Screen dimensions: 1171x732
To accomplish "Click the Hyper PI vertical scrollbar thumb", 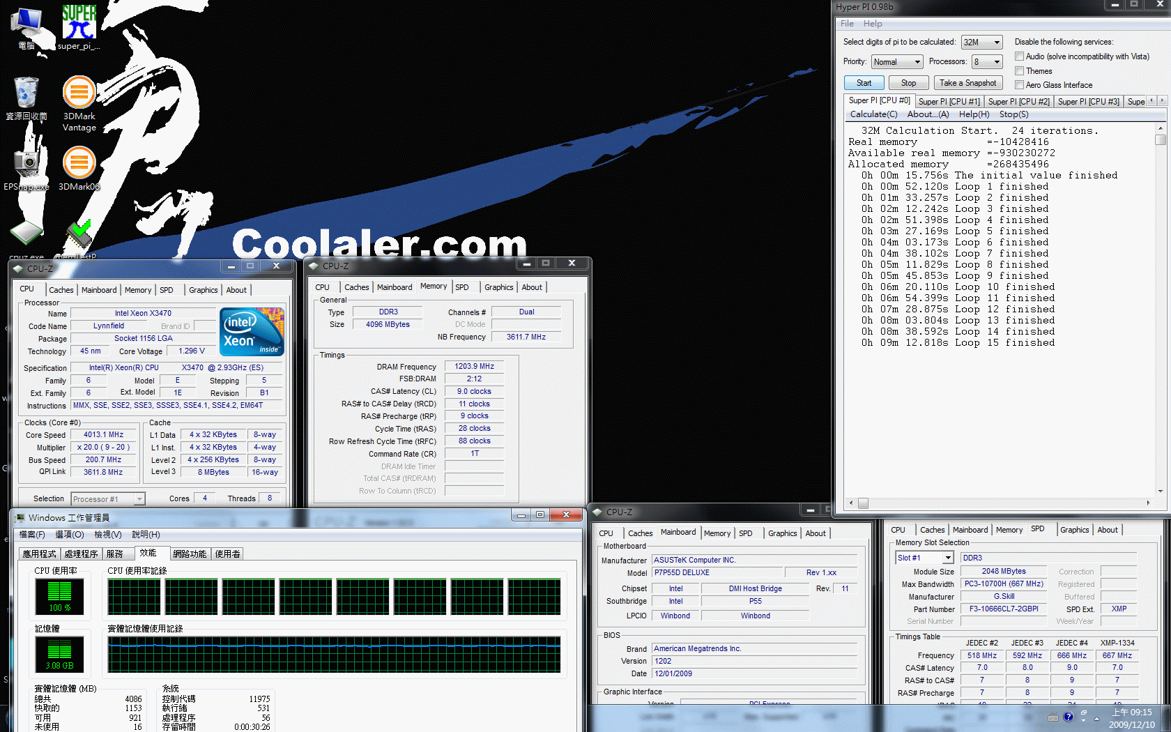I will click(x=1161, y=140).
